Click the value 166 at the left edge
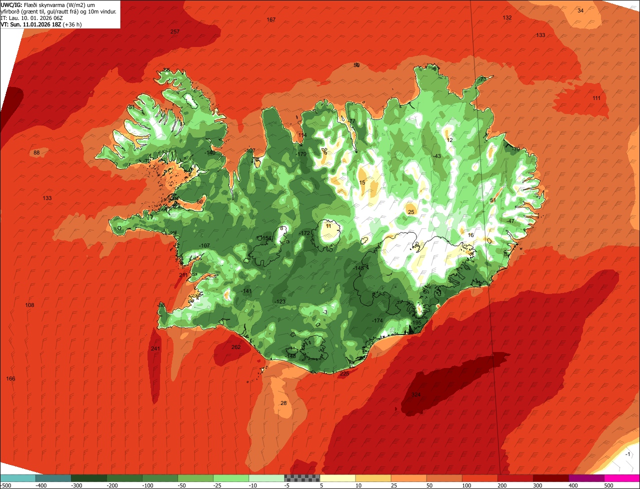This screenshot has width=640, height=489. pos(10,378)
